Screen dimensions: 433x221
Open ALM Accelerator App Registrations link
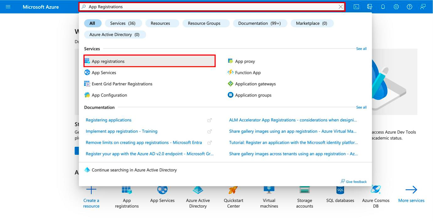[x=293, y=120]
